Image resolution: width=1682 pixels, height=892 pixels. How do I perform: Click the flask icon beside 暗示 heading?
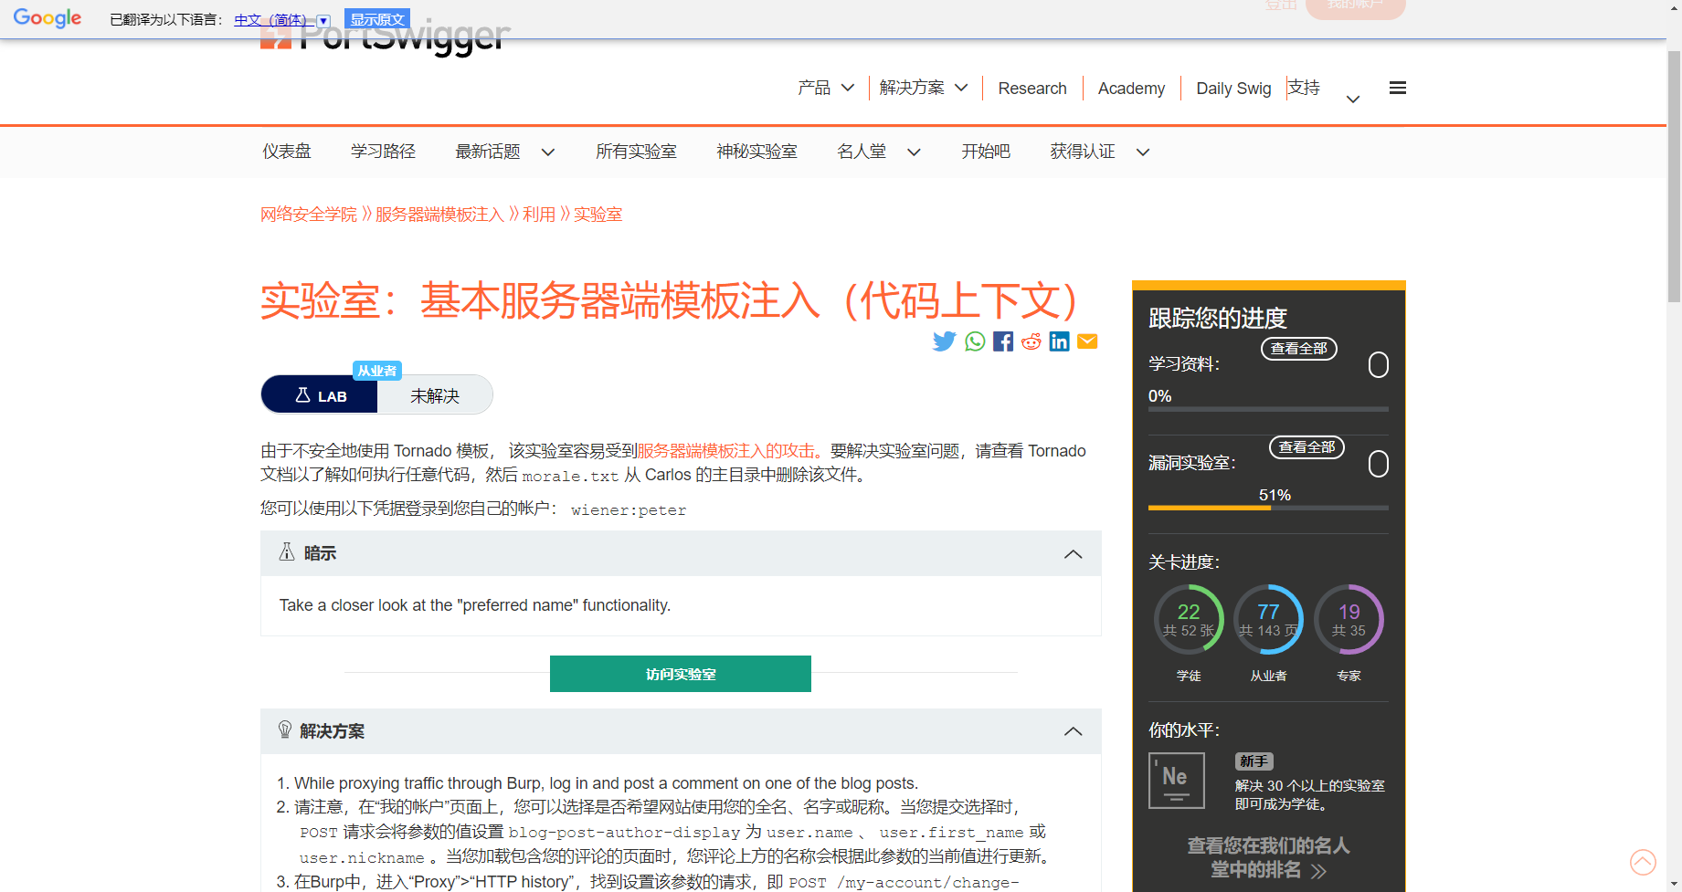[x=287, y=551]
